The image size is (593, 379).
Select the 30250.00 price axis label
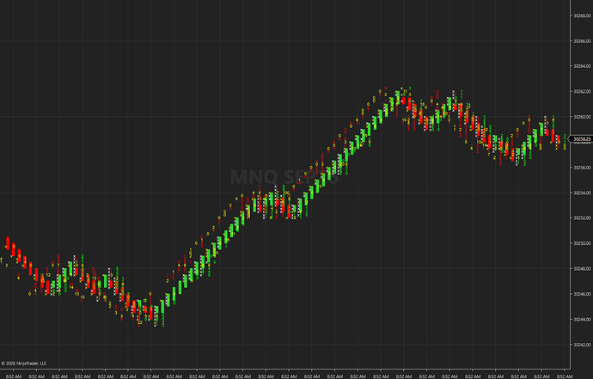click(582, 243)
